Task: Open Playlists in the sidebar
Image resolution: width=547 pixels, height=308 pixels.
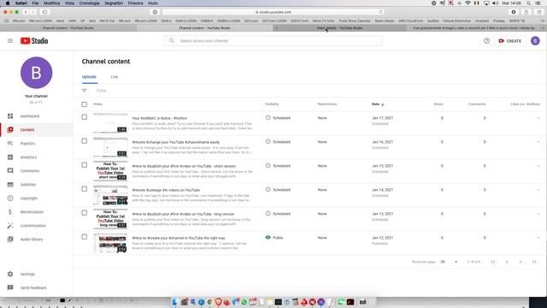Action: click(x=36, y=144)
